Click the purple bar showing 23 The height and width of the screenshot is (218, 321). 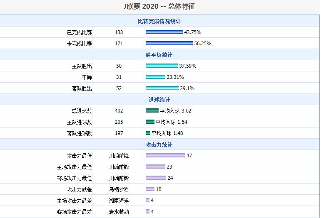(x=156, y=167)
